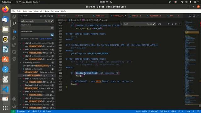Open Git Graph from status bar

(47, 111)
